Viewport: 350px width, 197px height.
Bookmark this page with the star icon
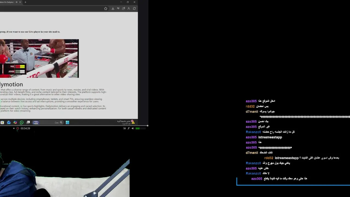(x=106, y=8)
